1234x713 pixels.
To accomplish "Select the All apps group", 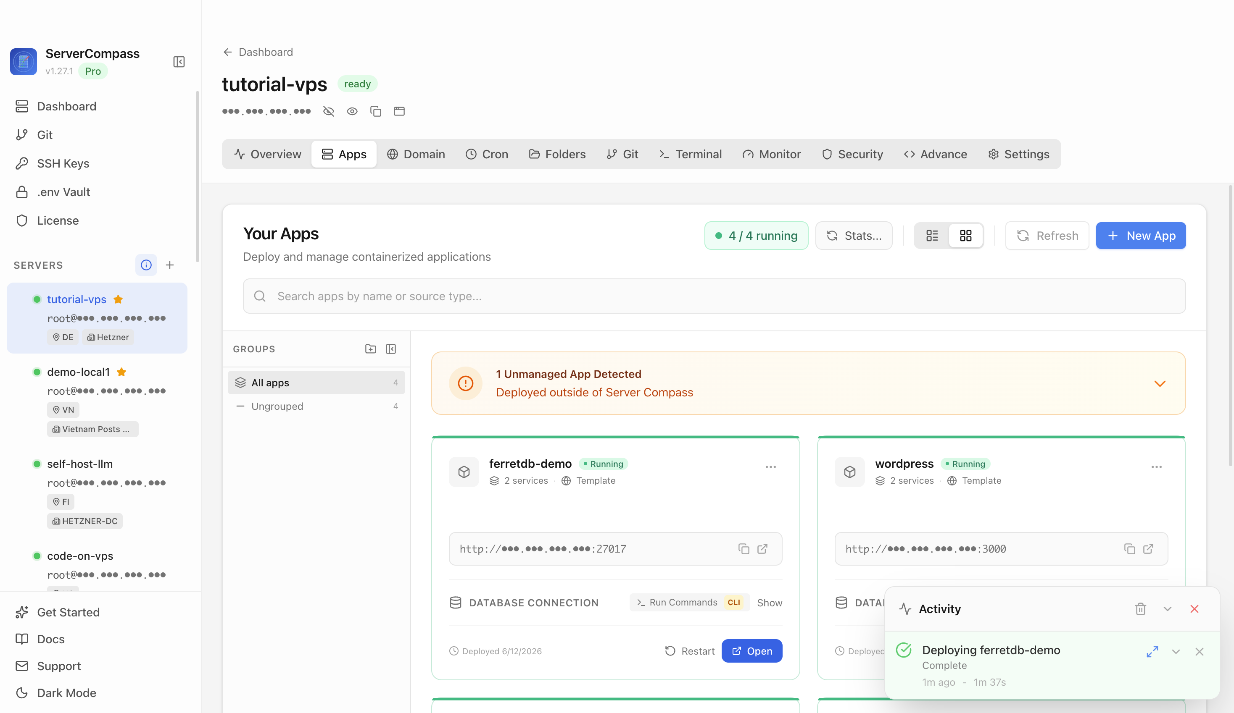I will [316, 383].
